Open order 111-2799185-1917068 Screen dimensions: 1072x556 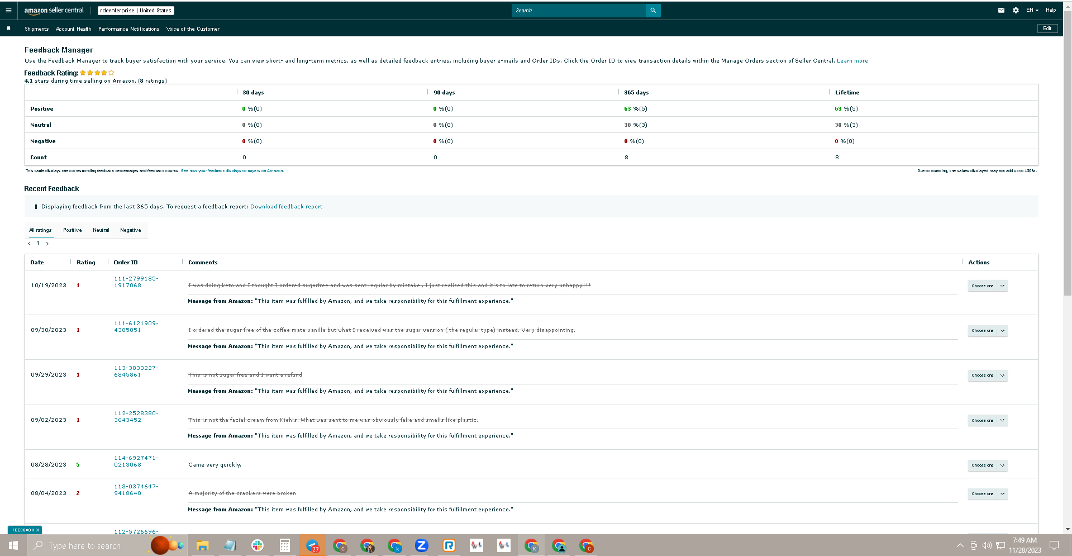[136, 282]
